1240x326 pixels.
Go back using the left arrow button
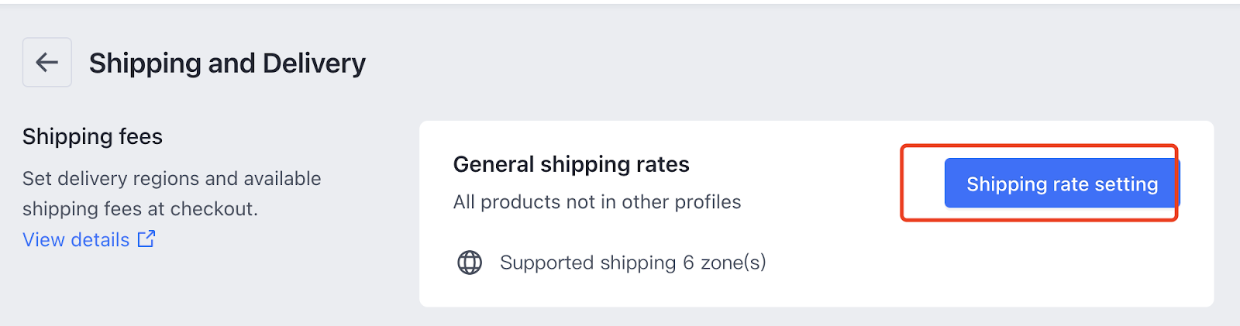[x=47, y=62]
